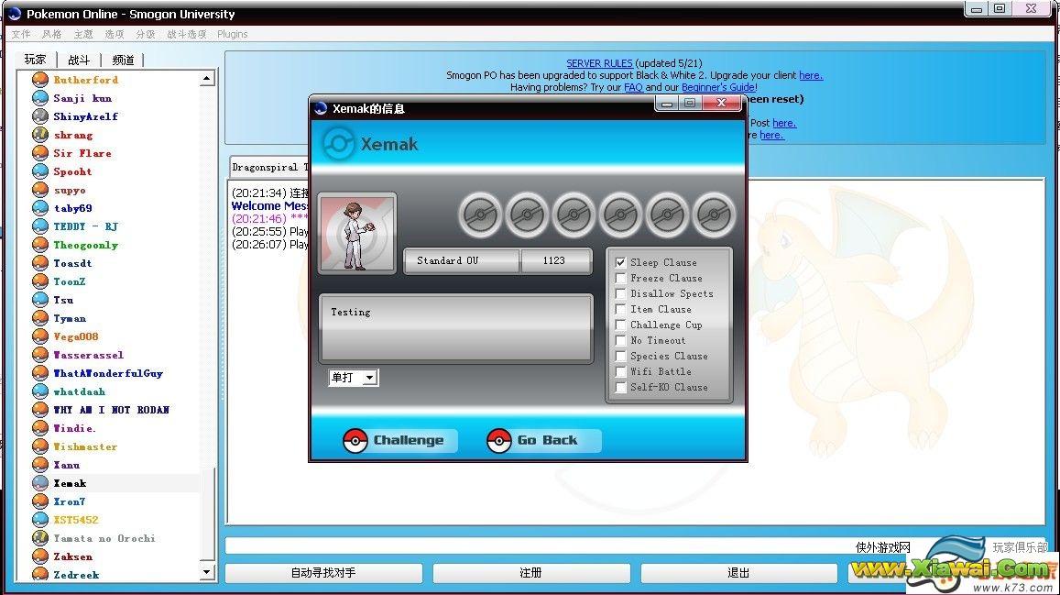Open the 文件 menu

click(x=21, y=34)
